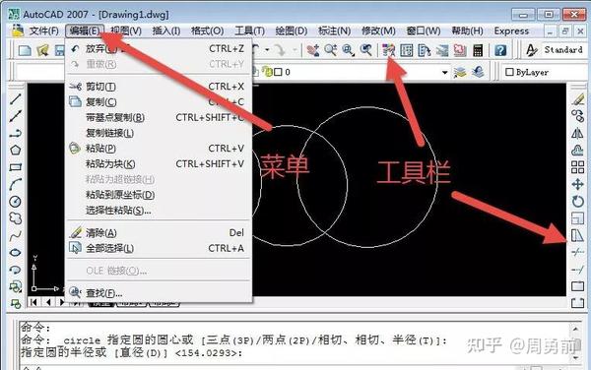The height and width of the screenshot is (370, 591).
Task: Open the 文件(F) menu
Action: (x=44, y=31)
